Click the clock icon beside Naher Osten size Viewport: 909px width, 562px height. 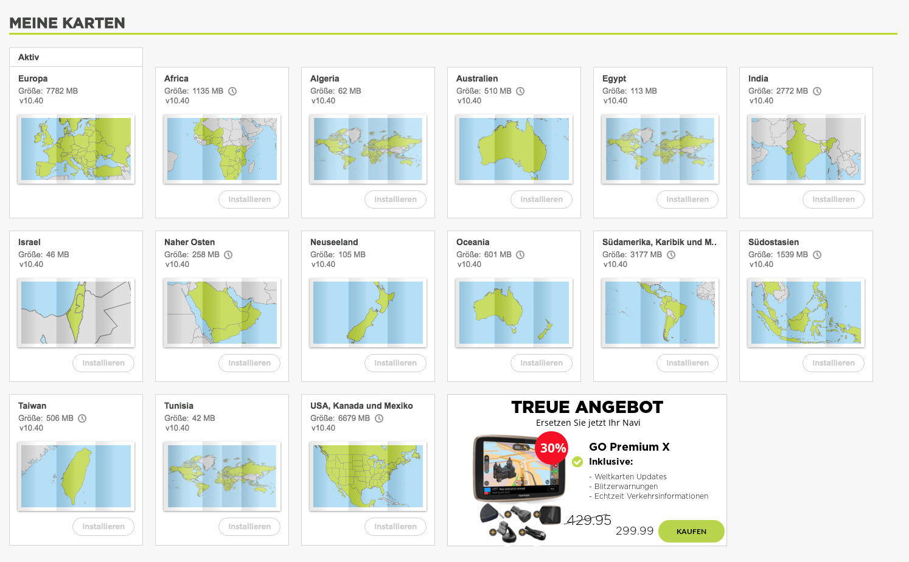228,255
